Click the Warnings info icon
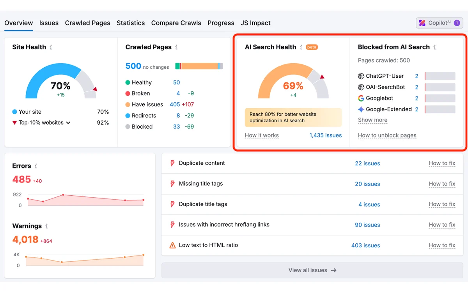 pos(47,226)
